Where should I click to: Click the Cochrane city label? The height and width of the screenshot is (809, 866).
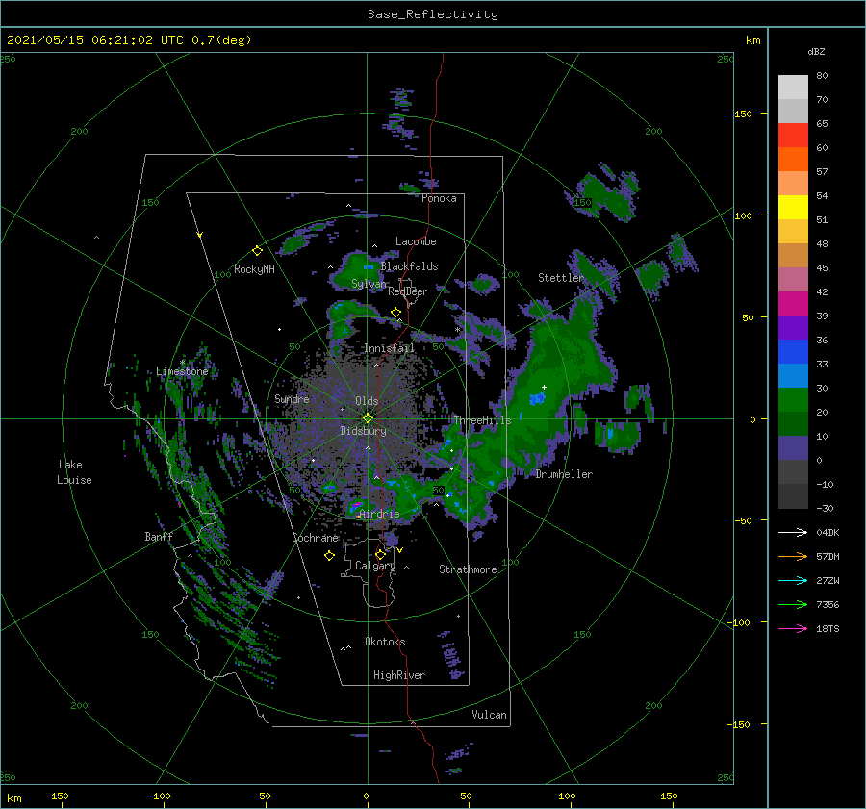(315, 538)
